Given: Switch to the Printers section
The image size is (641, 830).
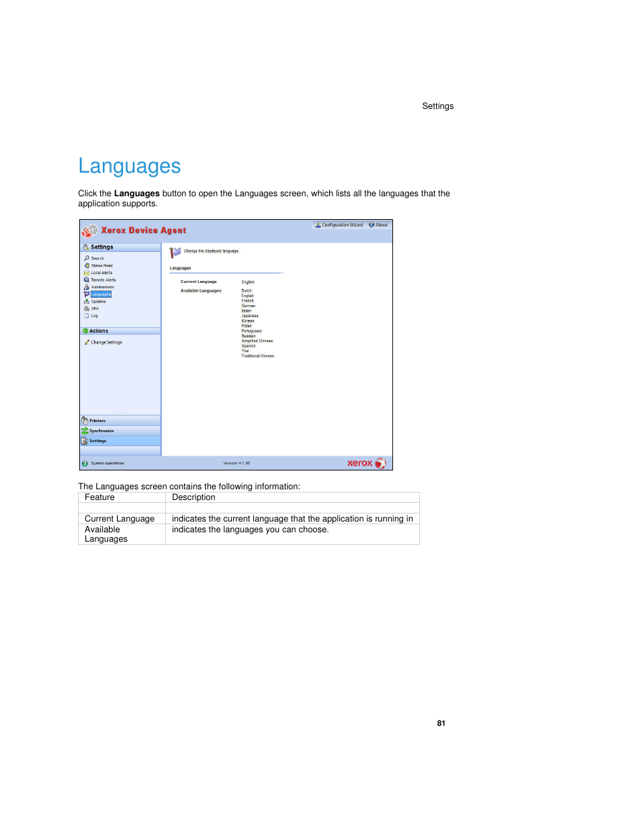Looking at the screenshot, I should [97, 421].
